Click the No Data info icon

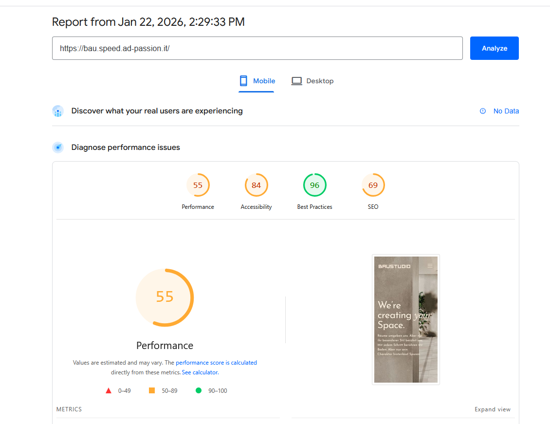pyautogui.click(x=483, y=111)
